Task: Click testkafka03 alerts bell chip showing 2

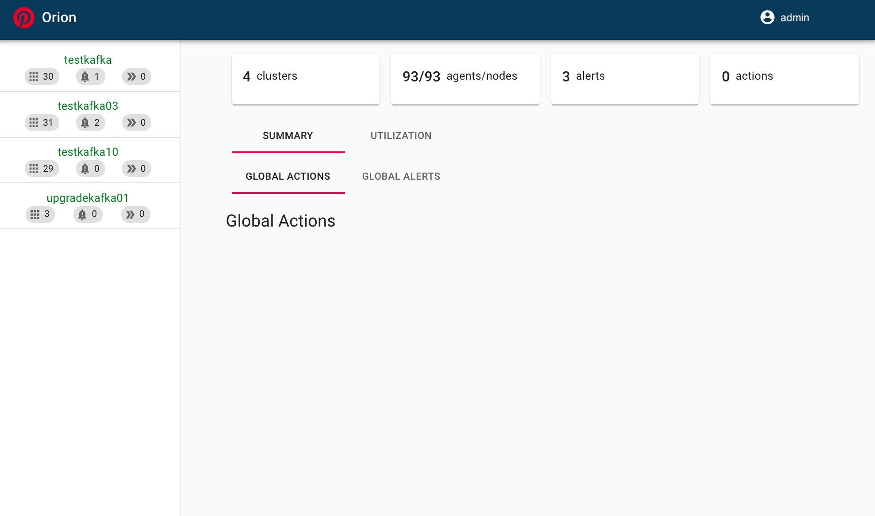Action: click(90, 123)
